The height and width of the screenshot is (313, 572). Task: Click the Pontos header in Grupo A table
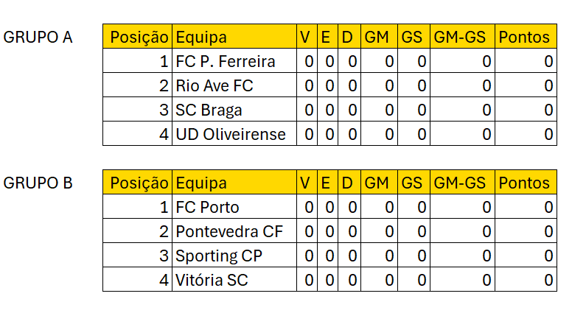[524, 37]
